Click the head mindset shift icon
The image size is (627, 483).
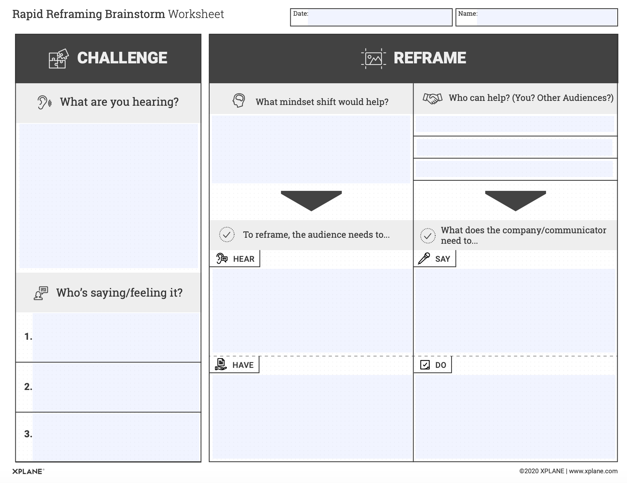pos(239,101)
